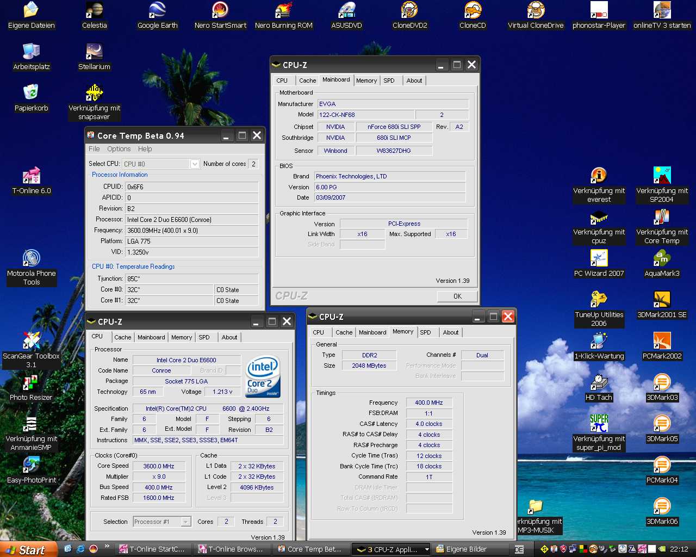Viewport: 696px width, 557px height.
Task: Click the Frequency field in Core Temp
Action: click(192, 231)
